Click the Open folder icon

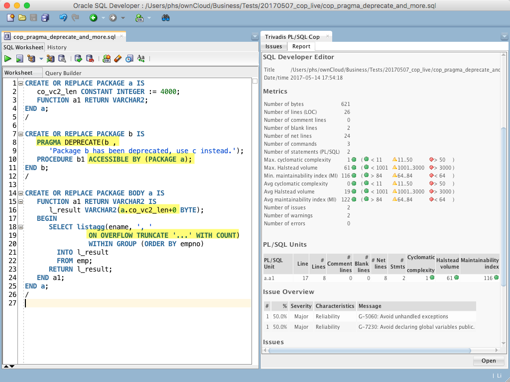(22, 18)
